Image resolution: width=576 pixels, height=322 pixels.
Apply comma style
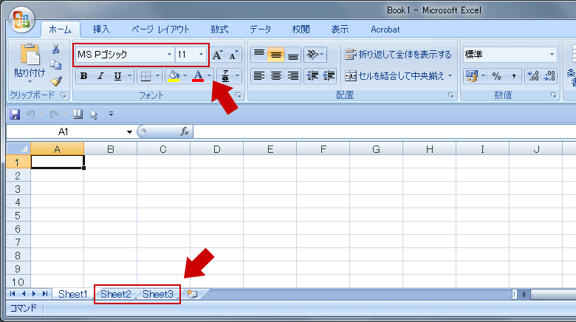(513, 76)
